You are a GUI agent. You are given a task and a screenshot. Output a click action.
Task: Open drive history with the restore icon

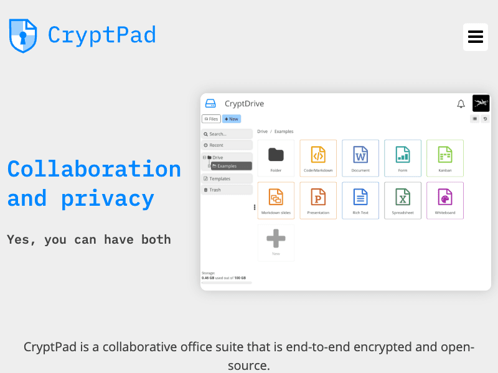point(485,118)
